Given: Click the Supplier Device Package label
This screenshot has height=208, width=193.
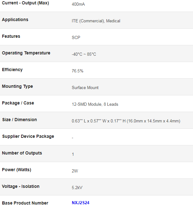Looking at the screenshot, I should point(28,136).
